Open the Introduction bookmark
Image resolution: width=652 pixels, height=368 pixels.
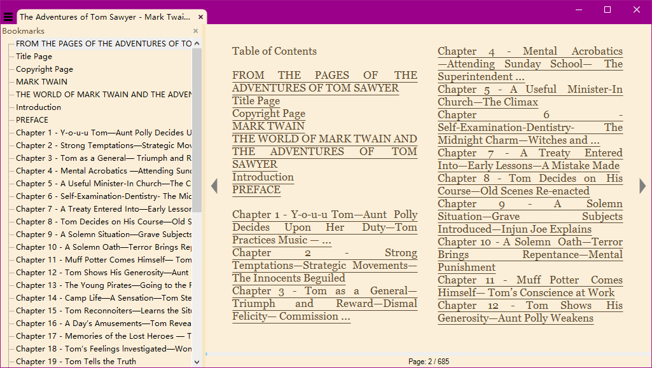tap(38, 107)
